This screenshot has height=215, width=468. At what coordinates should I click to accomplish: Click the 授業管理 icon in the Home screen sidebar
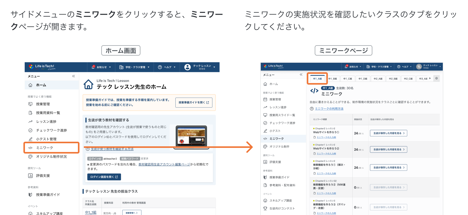(x=30, y=104)
